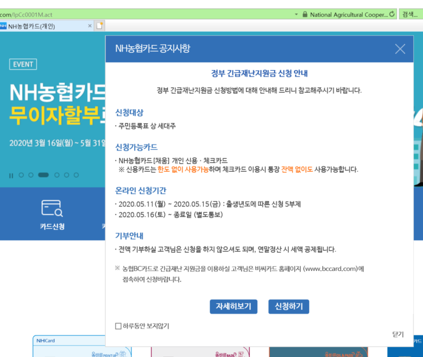Viewport: 423px width, 357px height.
Task: Select the active third carousel indicator
Action: [x=44, y=175]
